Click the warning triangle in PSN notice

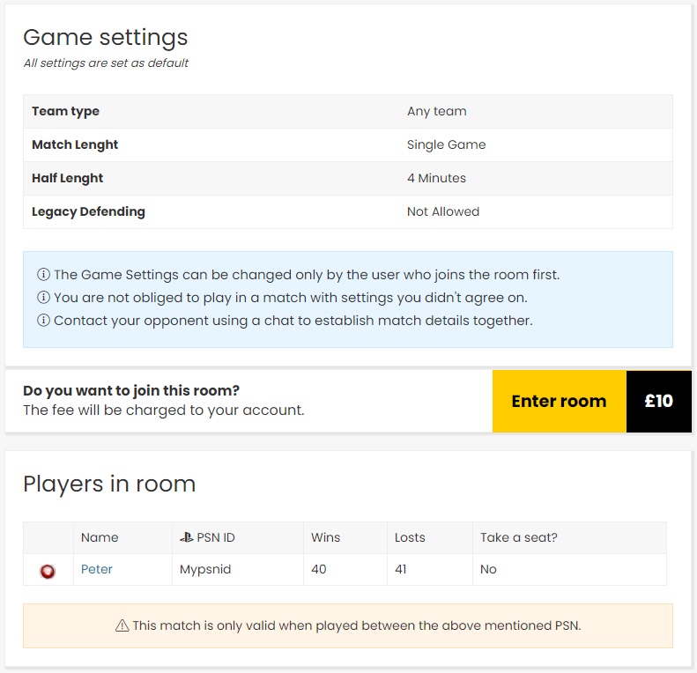point(122,625)
